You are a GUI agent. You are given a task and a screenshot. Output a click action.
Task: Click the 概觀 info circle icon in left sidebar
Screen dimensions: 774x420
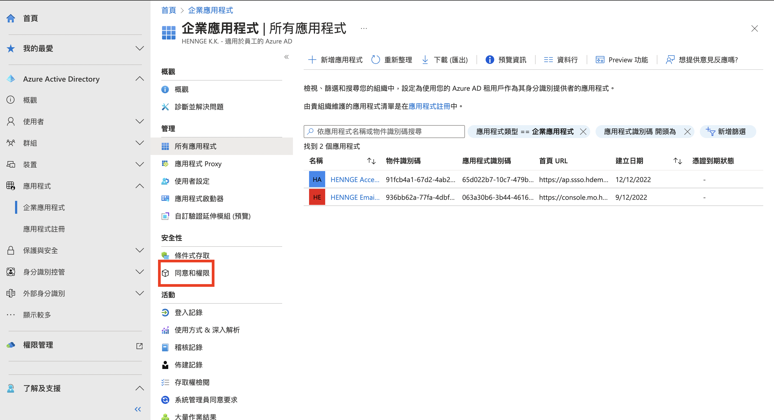click(x=11, y=100)
